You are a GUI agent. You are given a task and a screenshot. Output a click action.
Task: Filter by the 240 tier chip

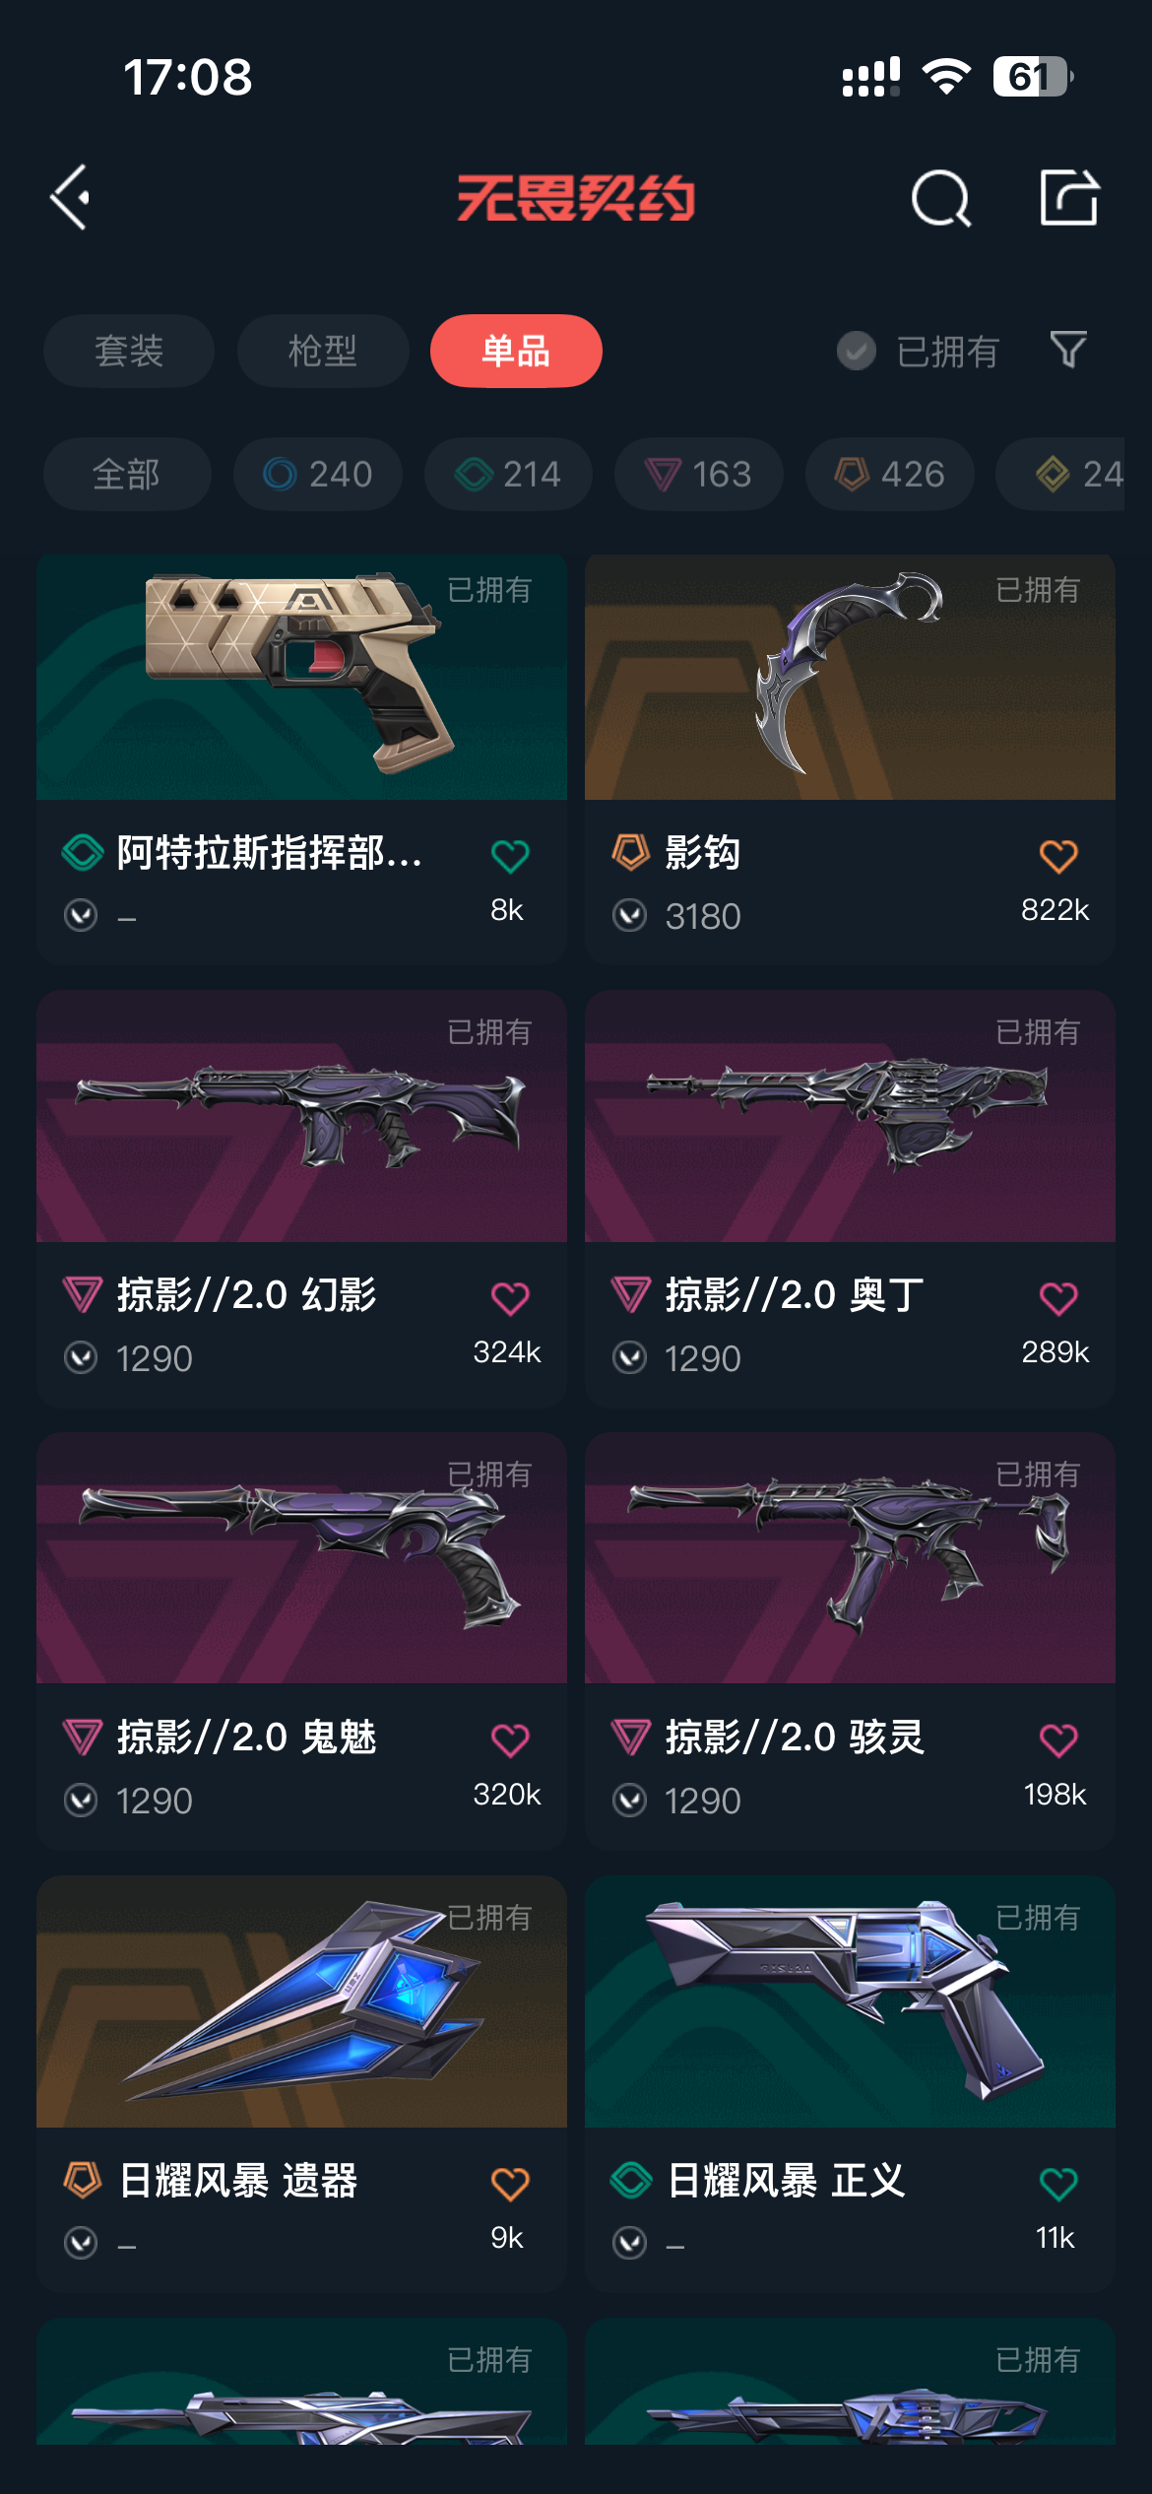click(x=318, y=474)
